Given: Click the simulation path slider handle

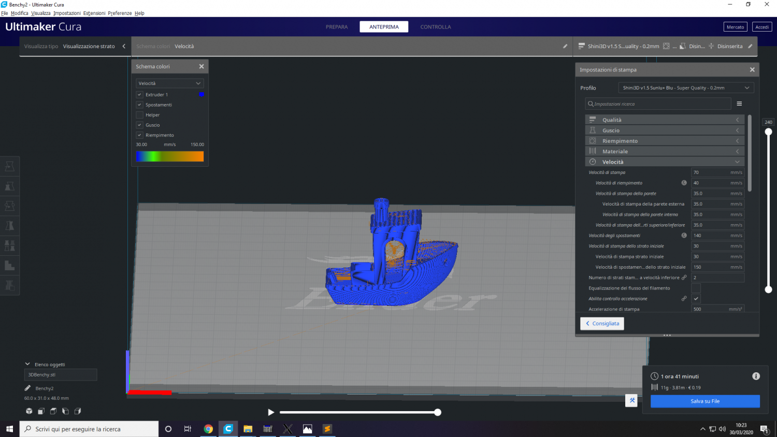Looking at the screenshot, I should coord(438,412).
